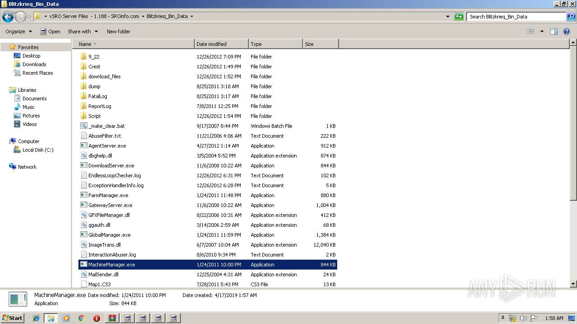This screenshot has height=324, width=577.
Task: Click the green Refresh button in address bar
Action: pyautogui.click(x=459, y=17)
